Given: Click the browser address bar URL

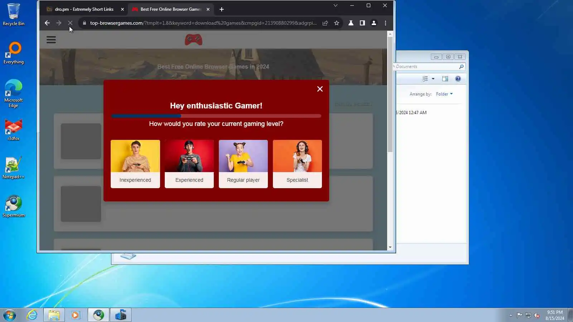Looking at the screenshot, I should (203, 23).
